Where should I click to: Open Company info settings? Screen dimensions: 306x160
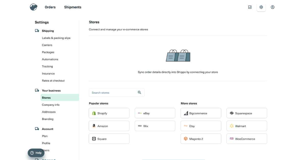pyautogui.click(x=50, y=104)
